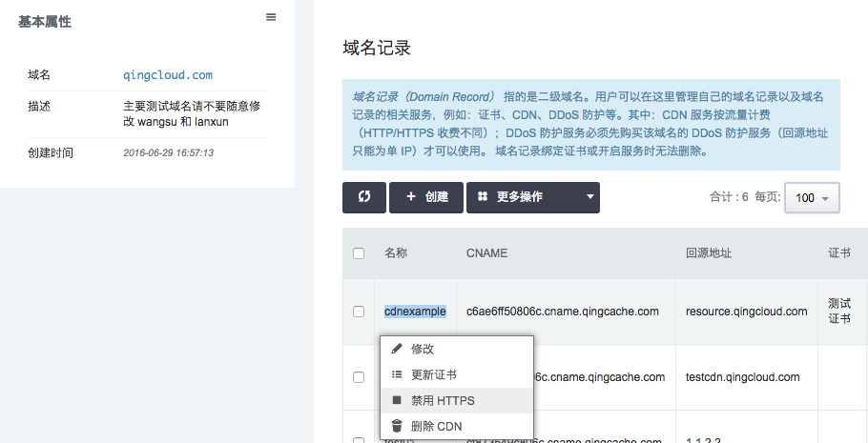Choose 更新证书 from context menu

(x=434, y=375)
